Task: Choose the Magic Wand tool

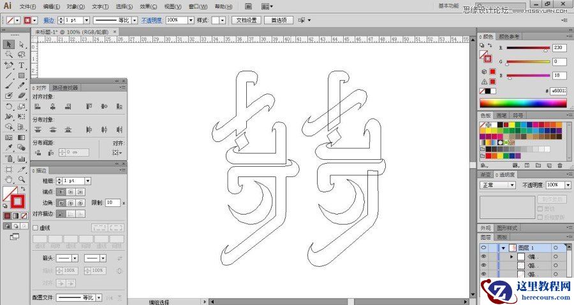Action: [9, 54]
